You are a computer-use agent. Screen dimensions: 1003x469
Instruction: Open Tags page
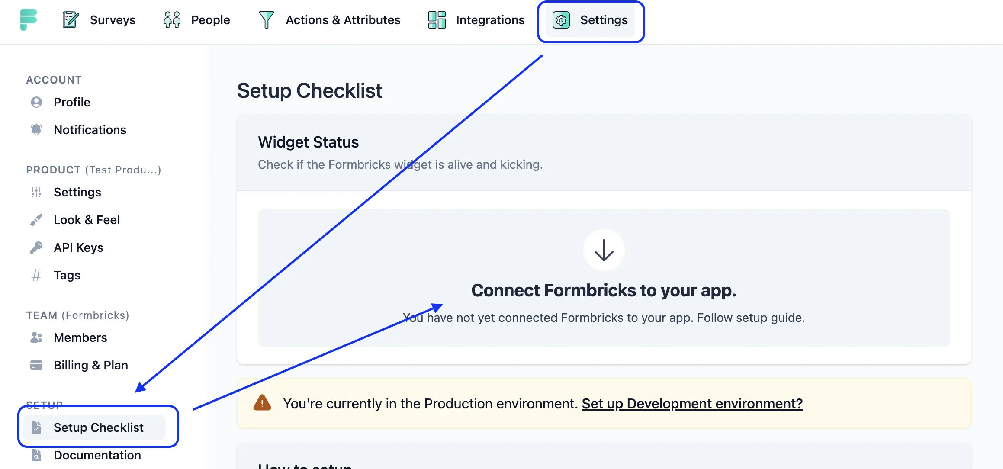pyautogui.click(x=67, y=275)
